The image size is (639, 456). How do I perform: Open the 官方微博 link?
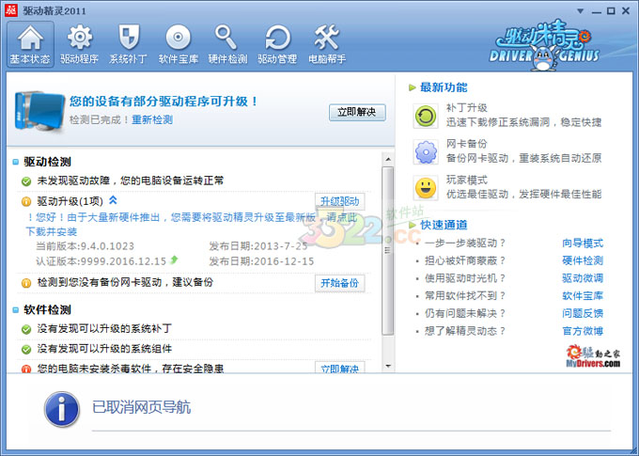pos(583,331)
